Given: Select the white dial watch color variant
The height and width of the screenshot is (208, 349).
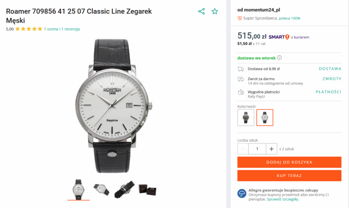Looking at the screenshot, I should 265,118.
